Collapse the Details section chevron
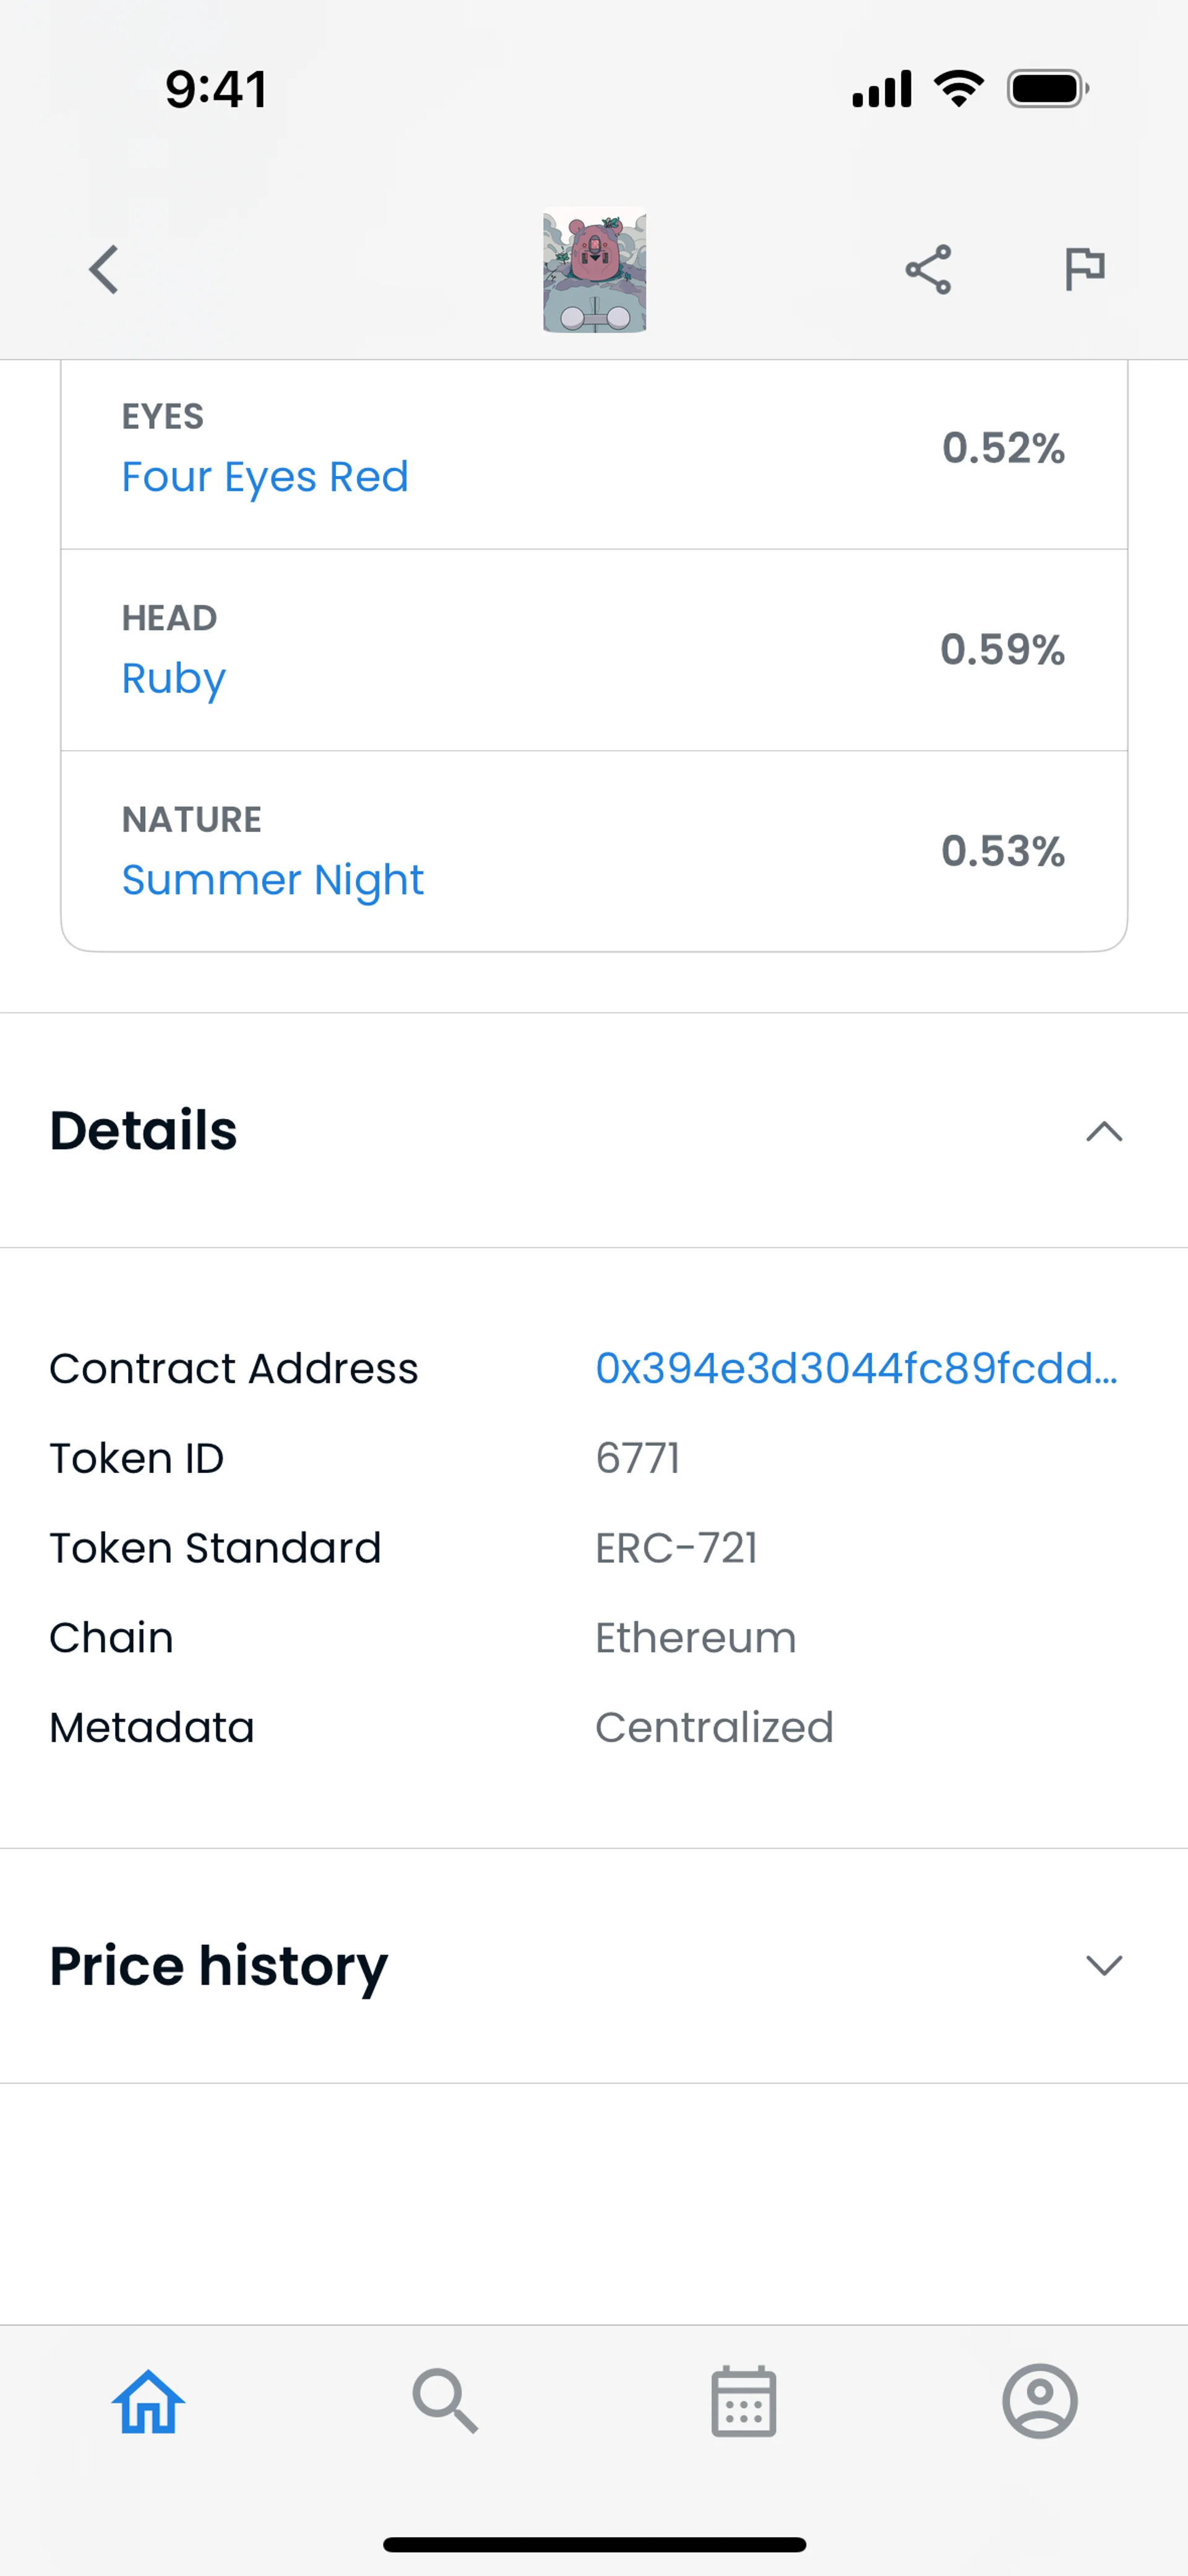The height and width of the screenshot is (2576, 1188). click(x=1104, y=1131)
